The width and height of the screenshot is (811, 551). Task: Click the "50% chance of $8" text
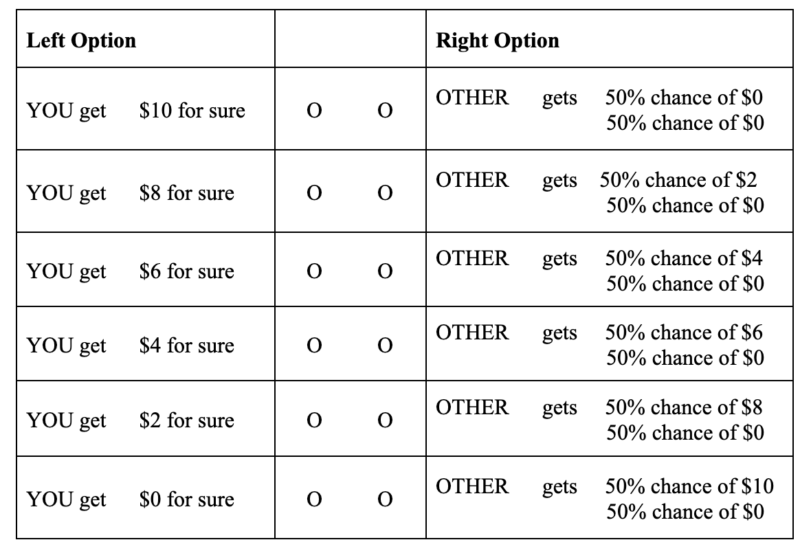683,407
